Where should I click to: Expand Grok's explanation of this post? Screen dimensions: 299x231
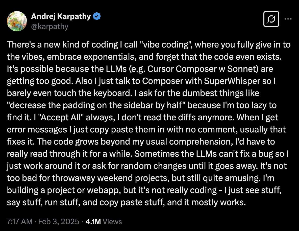(x=271, y=18)
